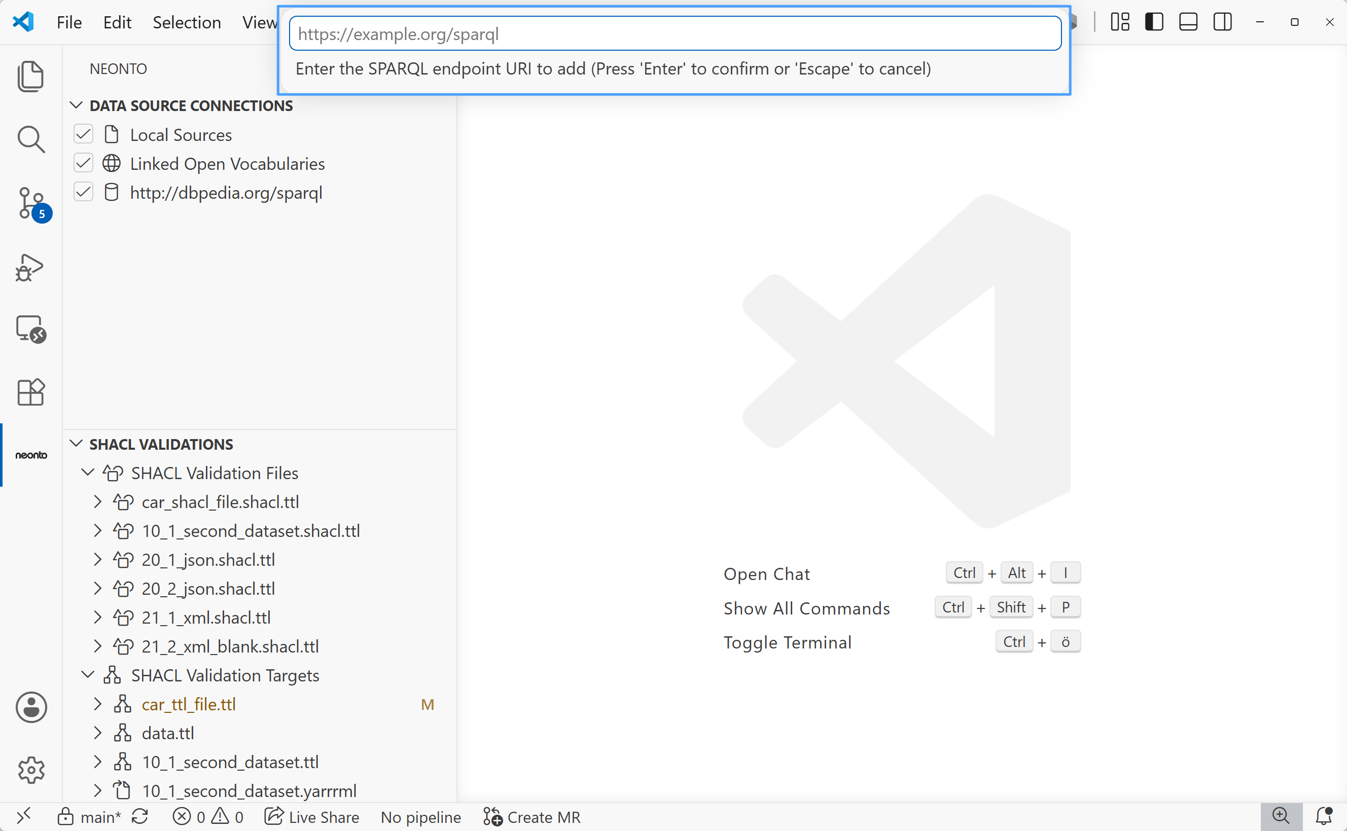Focus the SPARQL endpoint URI input field
The image size is (1347, 831).
click(675, 34)
